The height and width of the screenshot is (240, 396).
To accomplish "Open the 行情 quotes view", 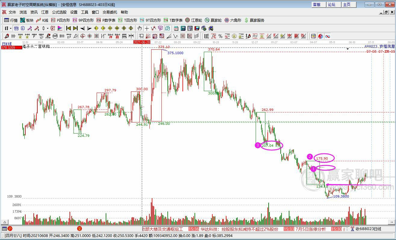I will (x=11, y=20).
